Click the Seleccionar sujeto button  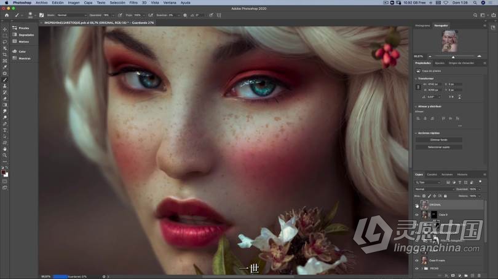coord(438,147)
